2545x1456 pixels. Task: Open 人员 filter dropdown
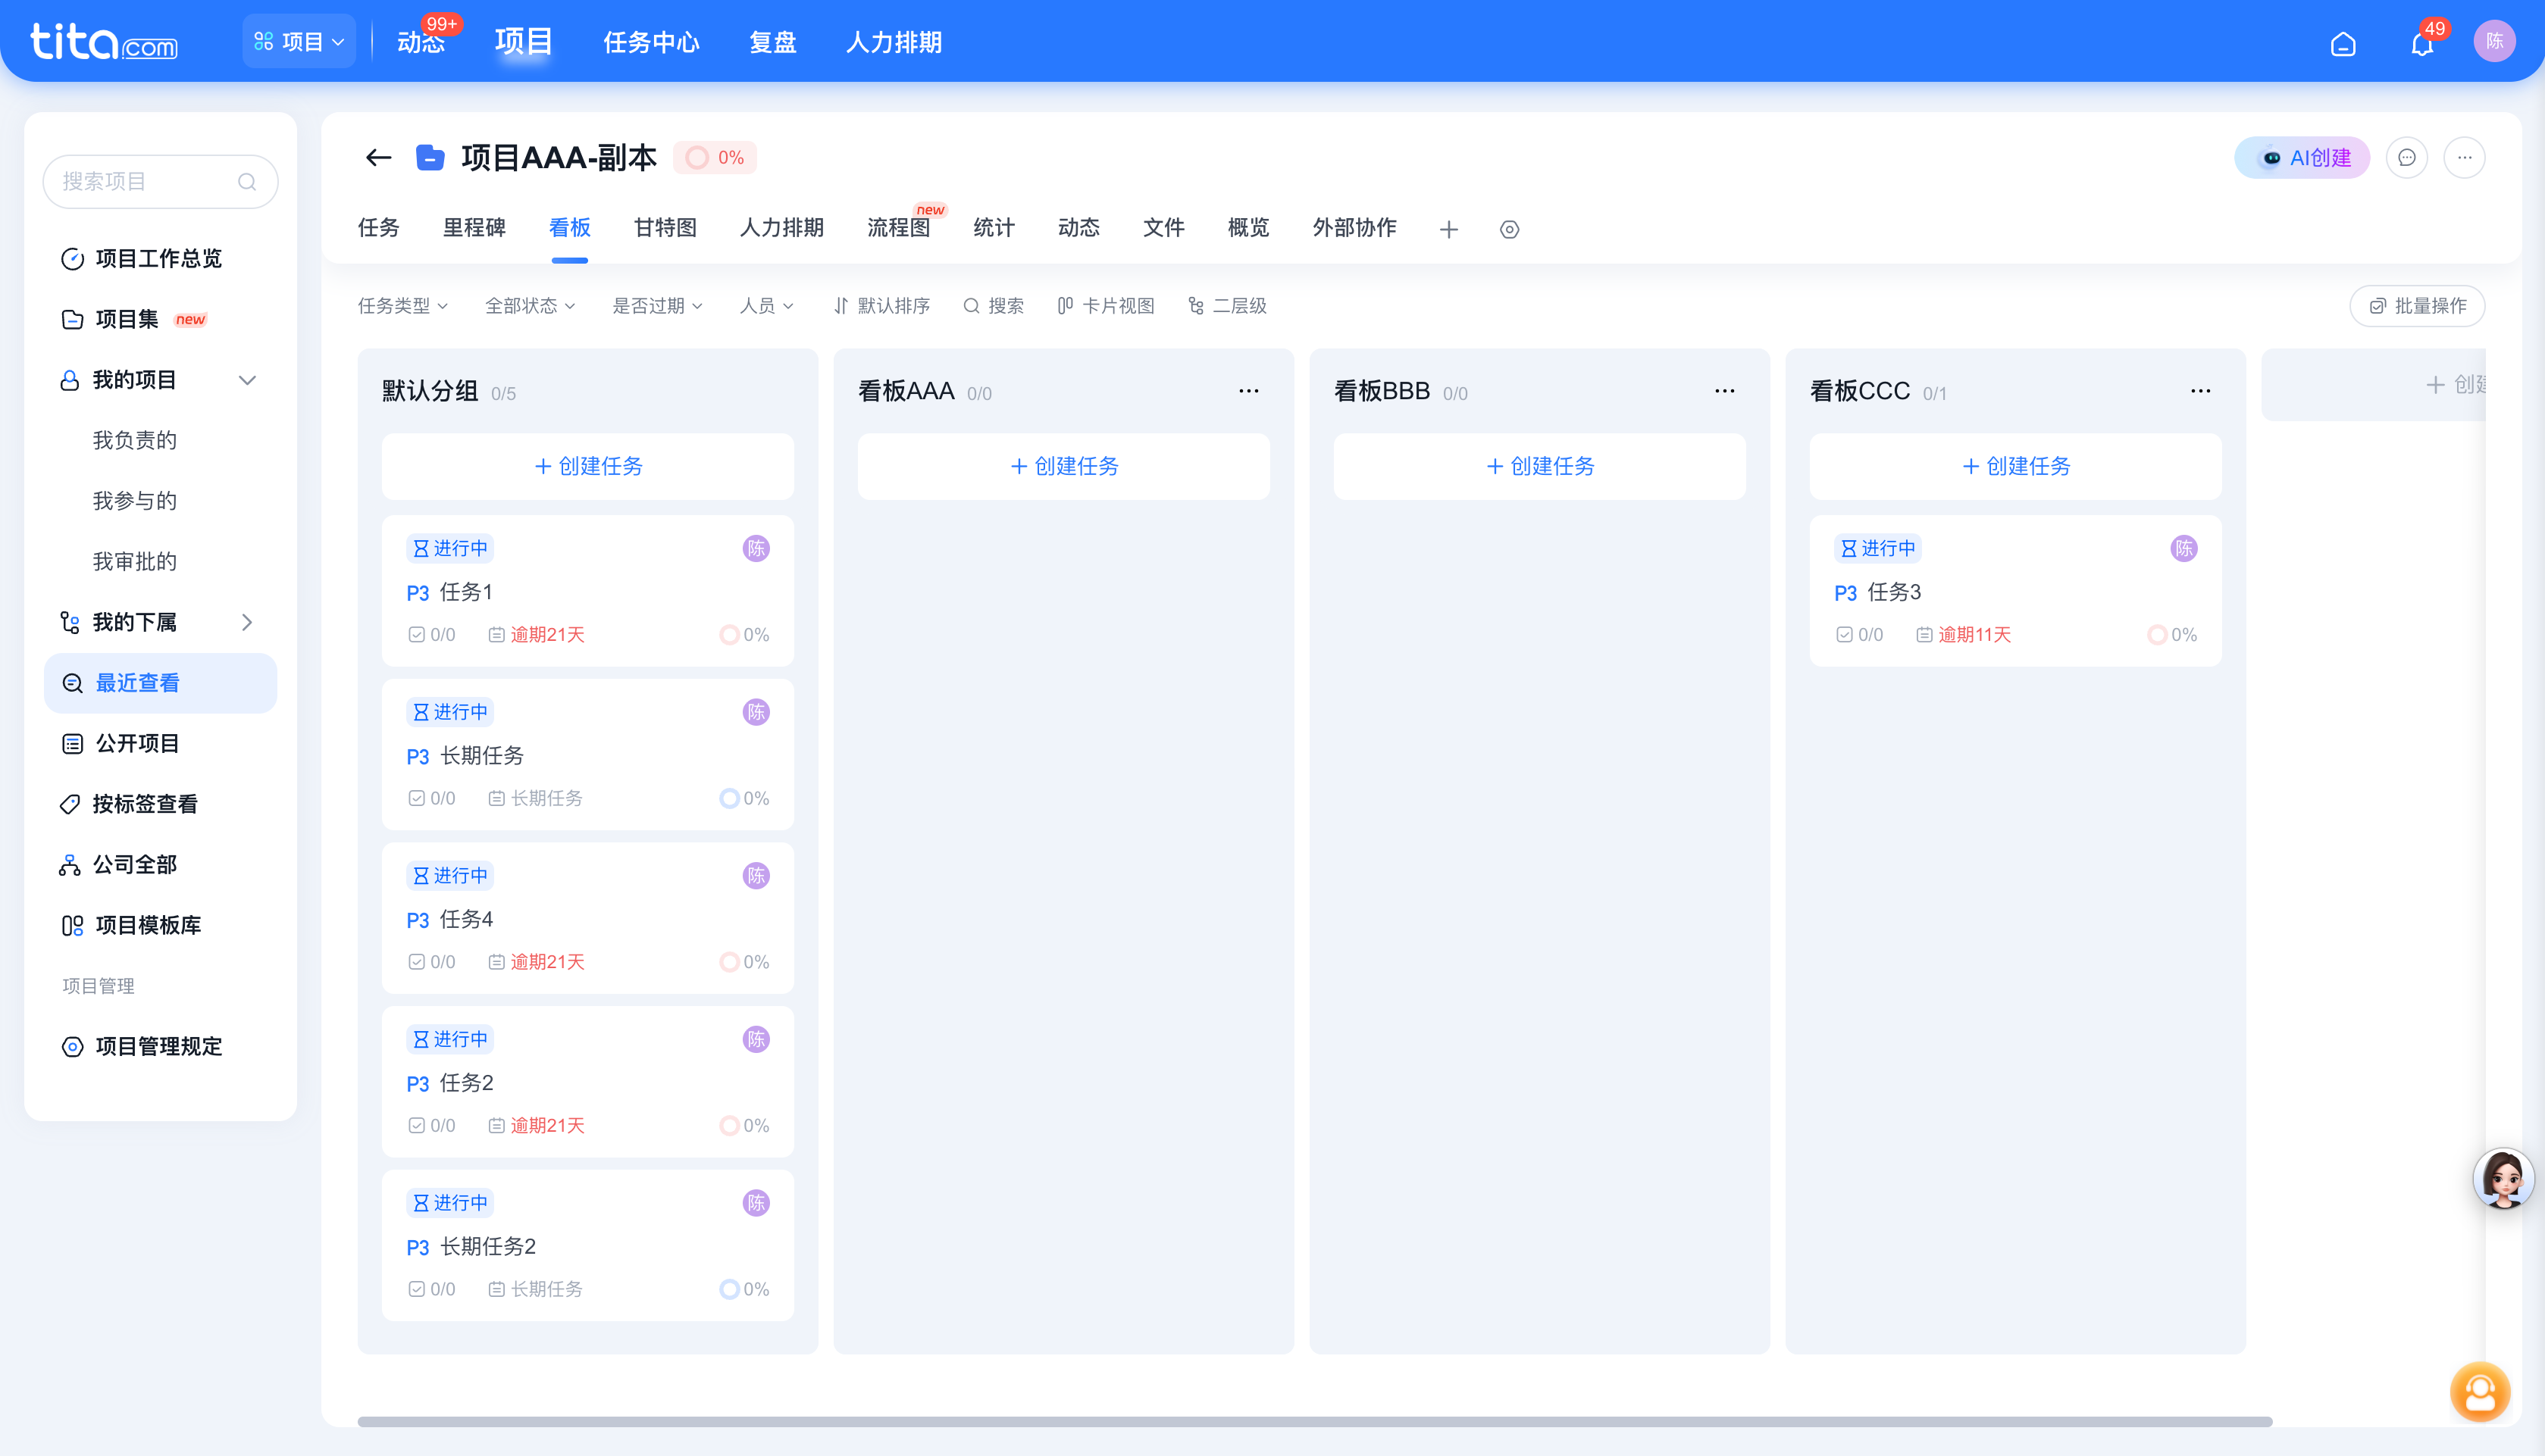point(766,305)
